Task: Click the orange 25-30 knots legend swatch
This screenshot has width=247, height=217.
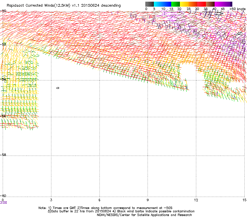Action: [x=193, y=4]
